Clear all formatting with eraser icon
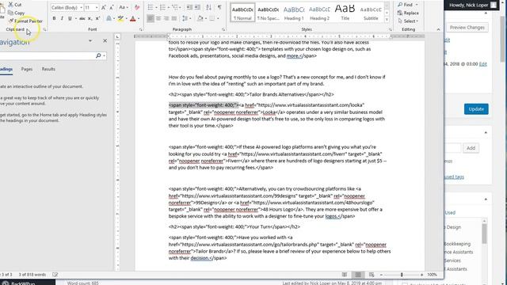507x285 pixels. click(x=137, y=7)
